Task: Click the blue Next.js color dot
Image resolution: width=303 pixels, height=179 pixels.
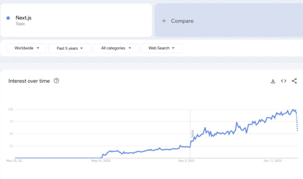Action: point(8,18)
